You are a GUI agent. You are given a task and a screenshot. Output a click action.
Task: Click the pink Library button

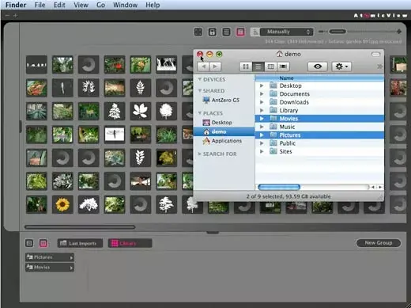pyautogui.click(x=130, y=243)
